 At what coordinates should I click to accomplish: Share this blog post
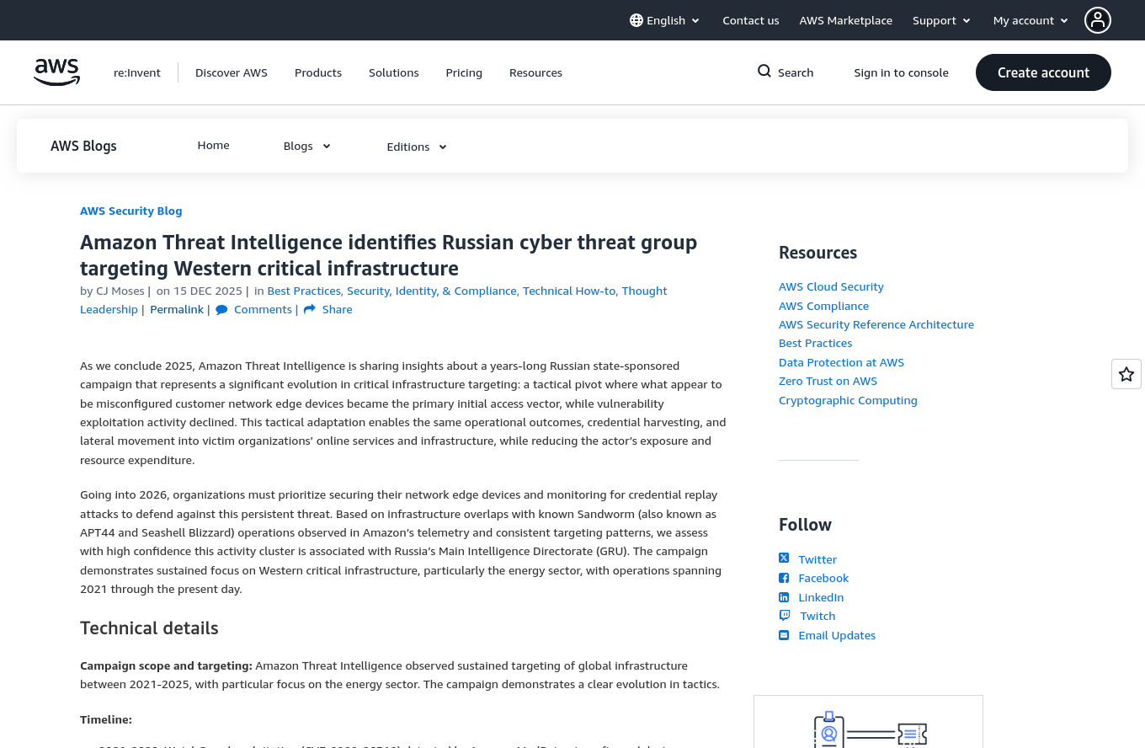coord(336,309)
